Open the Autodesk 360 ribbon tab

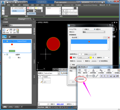click(x=69, y=5)
